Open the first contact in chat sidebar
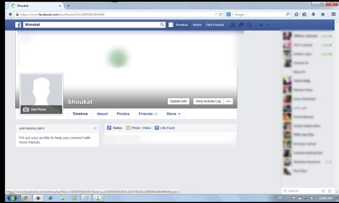The height and width of the screenshot is (203, 339). point(307,36)
